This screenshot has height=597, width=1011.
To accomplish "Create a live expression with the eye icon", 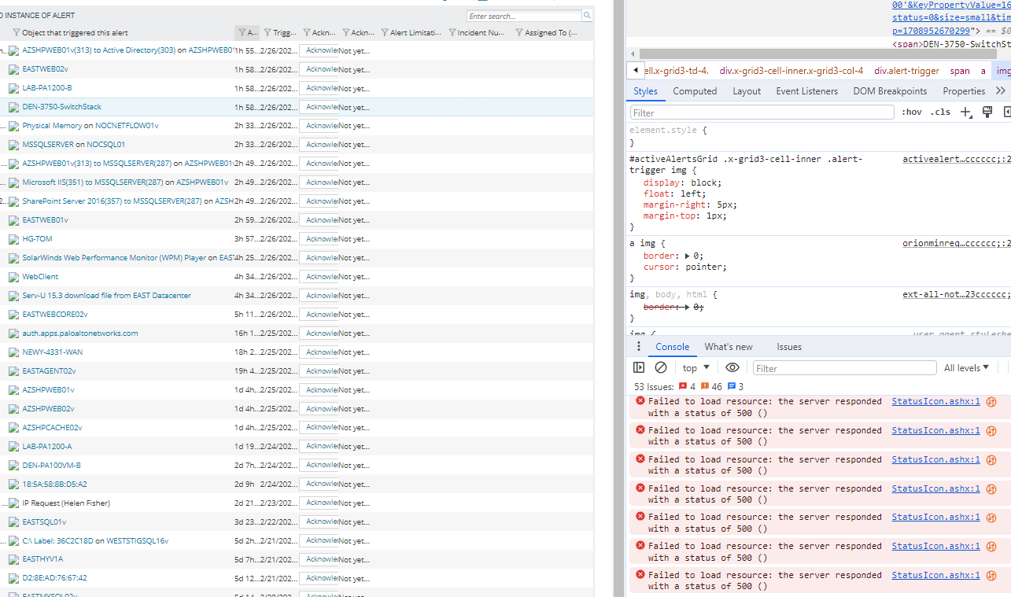I will (x=732, y=367).
